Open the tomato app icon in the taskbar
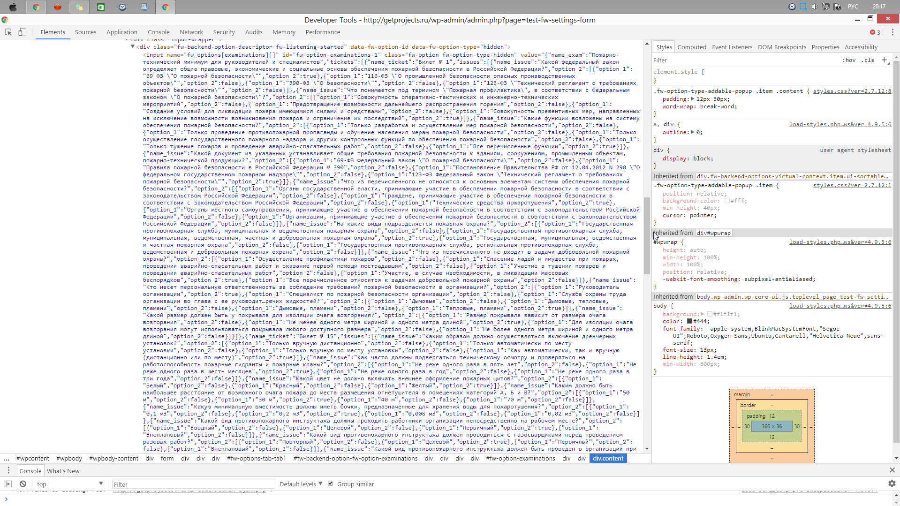The width and height of the screenshot is (900, 506). point(58,7)
